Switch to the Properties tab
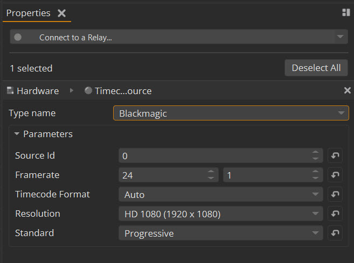Viewport: 354px width, 263px height. [28, 13]
